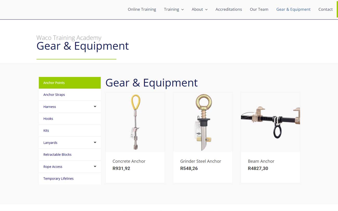The width and height of the screenshot is (338, 211).
Task: Select the Anchor Points category
Action: tap(70, 83)
